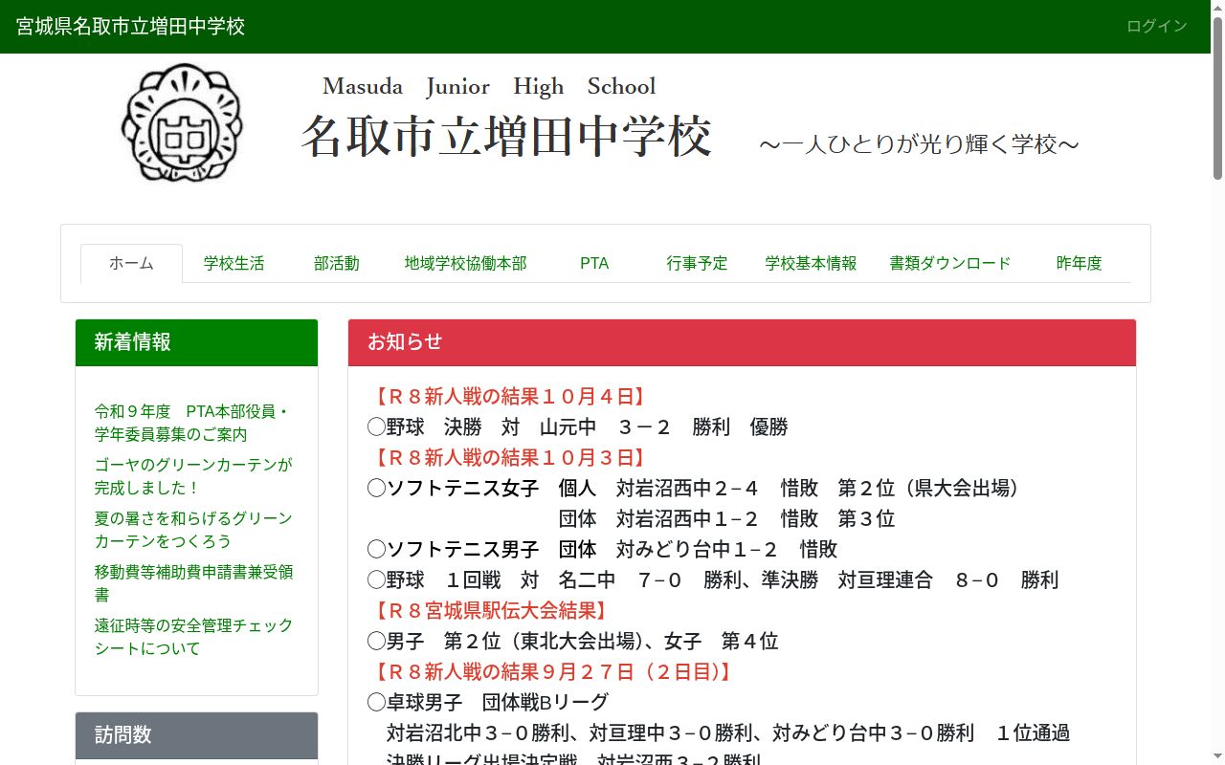Click the 【Ｒ８新人戦の結果１０月４日】 heading

[x=510, y=396]
